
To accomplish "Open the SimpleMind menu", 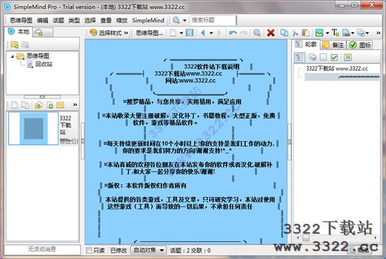I will click(x=148, y=20).
